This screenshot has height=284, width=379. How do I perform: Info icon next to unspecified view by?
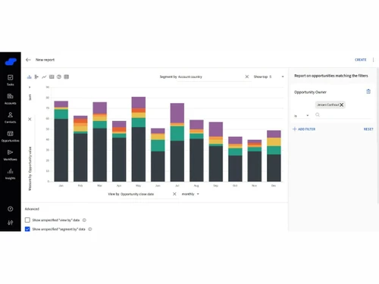(84, 220)
